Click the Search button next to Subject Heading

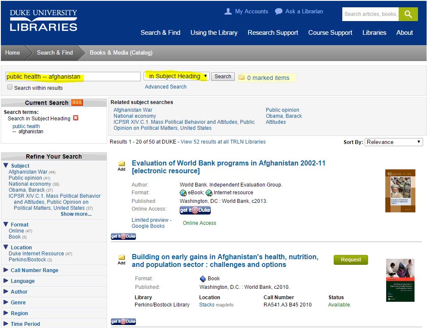223,76
